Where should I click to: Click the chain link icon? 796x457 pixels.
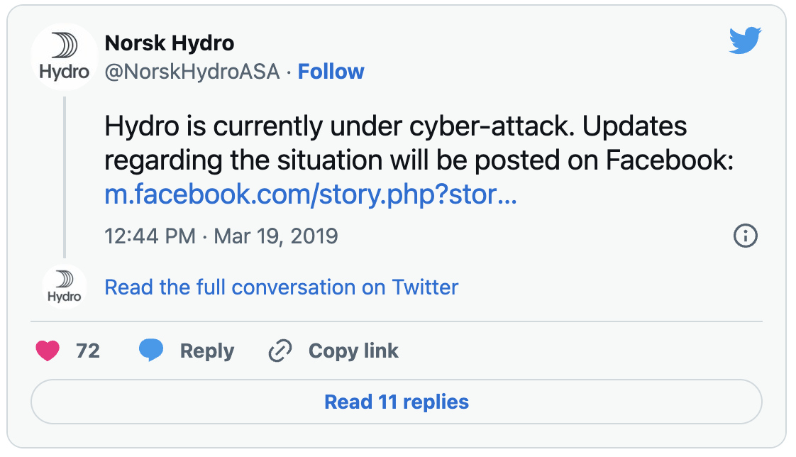tap(280, 351)
